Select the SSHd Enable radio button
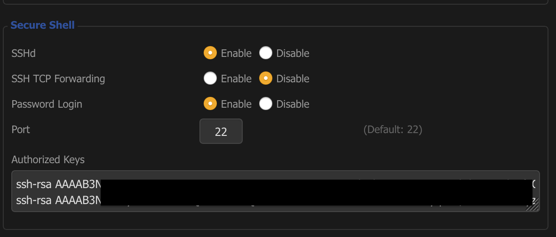 210,53
